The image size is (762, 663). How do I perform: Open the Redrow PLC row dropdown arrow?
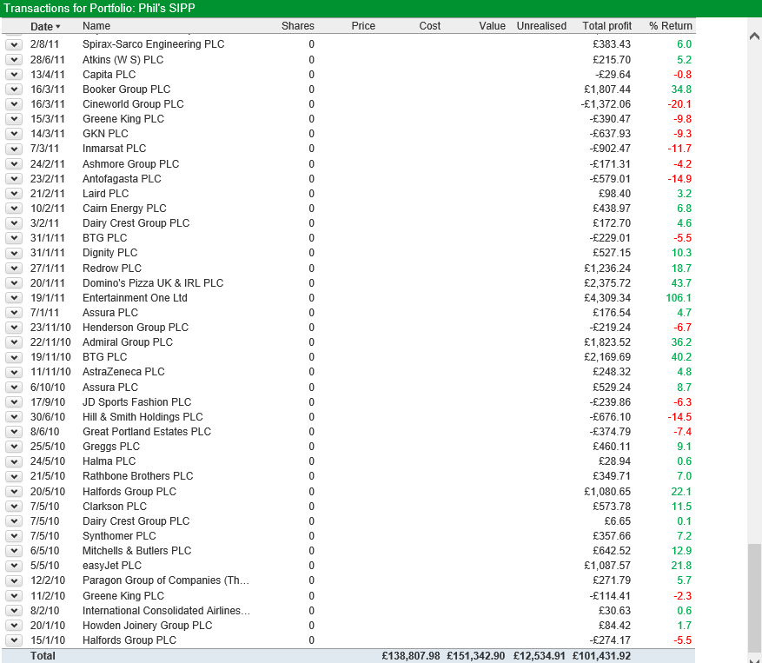[14, 269]
